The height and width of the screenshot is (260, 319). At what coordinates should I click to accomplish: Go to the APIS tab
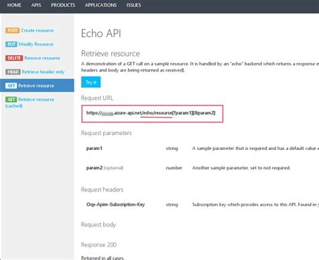click(x=36, y=5)
